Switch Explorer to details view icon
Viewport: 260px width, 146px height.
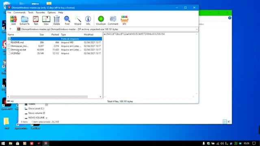point(225,122)
